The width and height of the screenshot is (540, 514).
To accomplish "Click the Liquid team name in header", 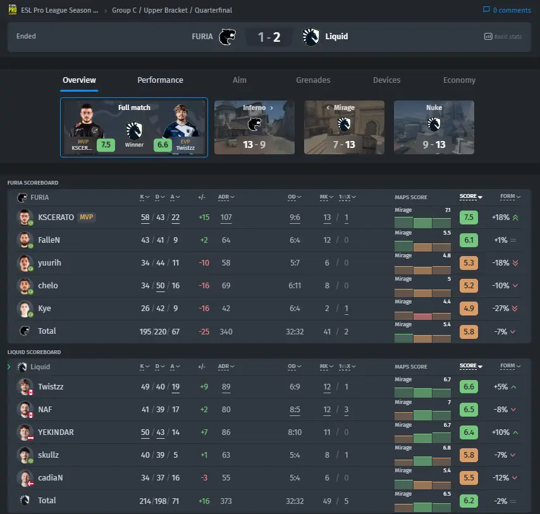I will tap(336, 37).
